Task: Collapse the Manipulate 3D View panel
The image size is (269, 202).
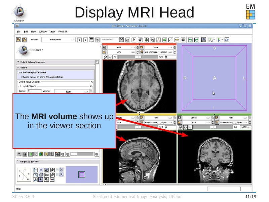Action: point(18,162)
